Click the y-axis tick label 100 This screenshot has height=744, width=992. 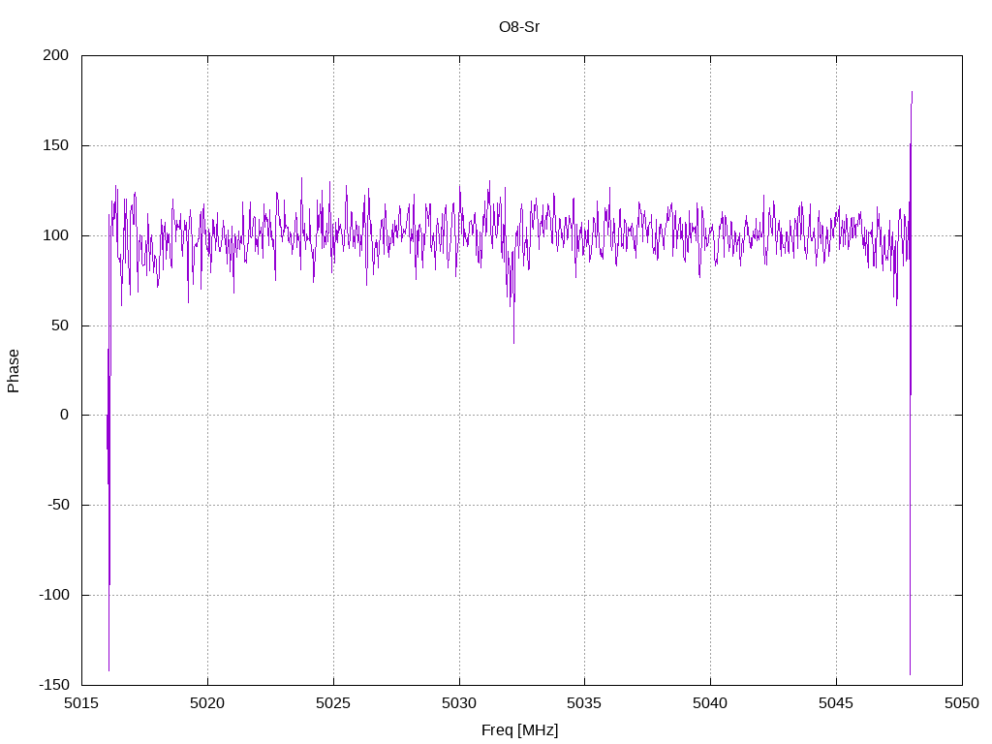pos(55,235)
